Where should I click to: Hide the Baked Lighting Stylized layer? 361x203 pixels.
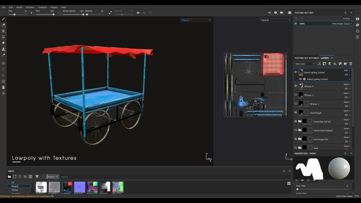pyautogui.click(x=296, y=72)
